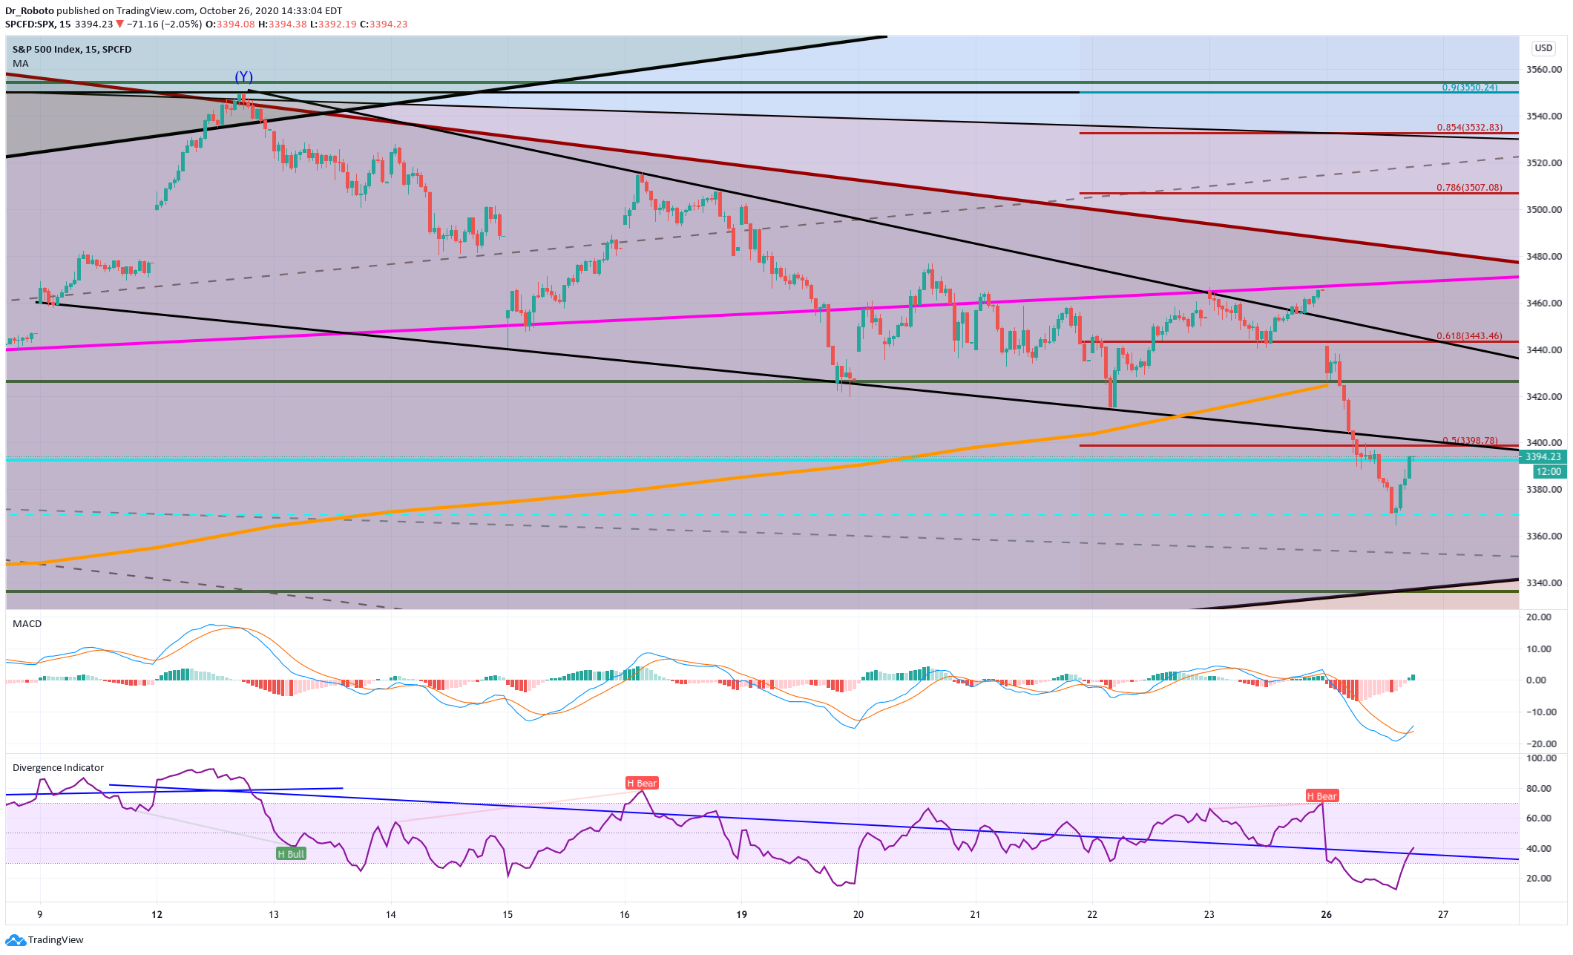This screenshot has height=955, width=1573.
Task: Click the header ticker text SPCFD:SPX, 15
Action: [x=38, y=24]
